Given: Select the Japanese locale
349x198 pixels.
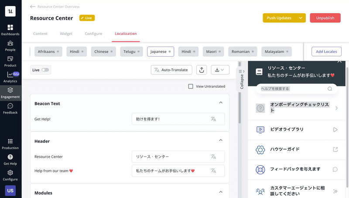Looking at the screenshot, I should (161, 51).
